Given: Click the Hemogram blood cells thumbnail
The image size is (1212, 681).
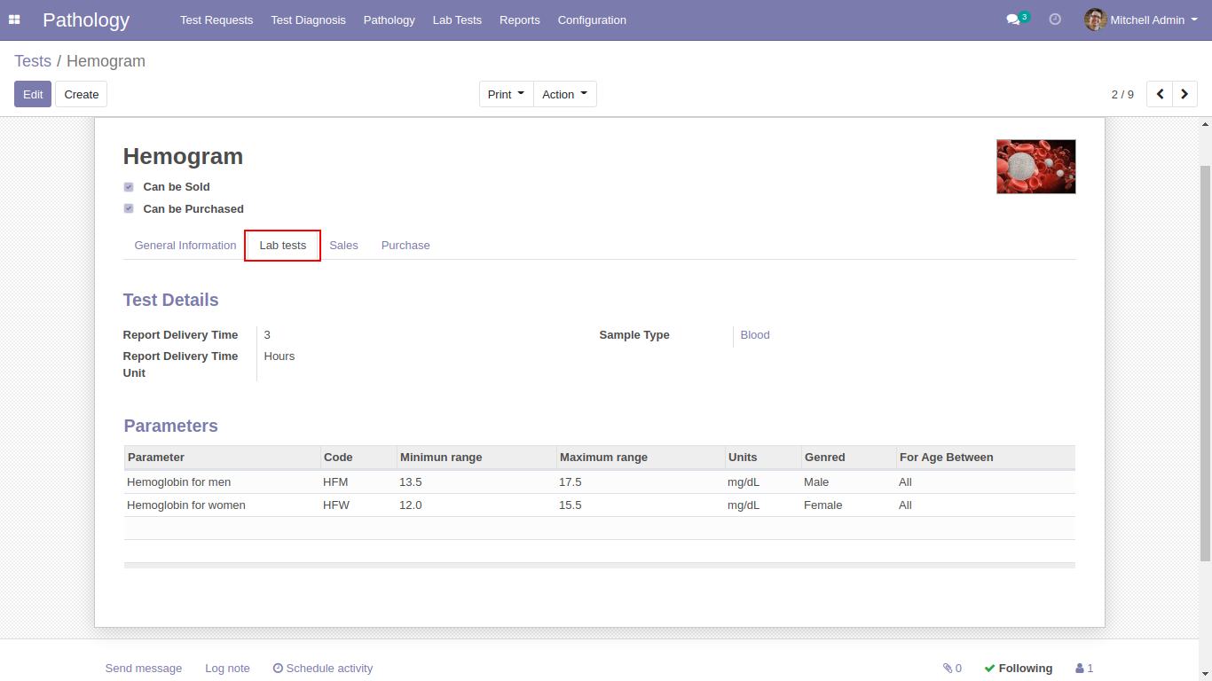Looking at the screenshot, I should 1035,167.
